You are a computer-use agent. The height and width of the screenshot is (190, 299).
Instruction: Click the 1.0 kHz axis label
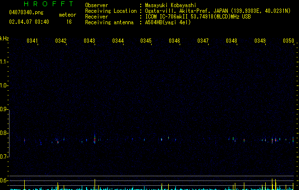[x=4, y=85]
